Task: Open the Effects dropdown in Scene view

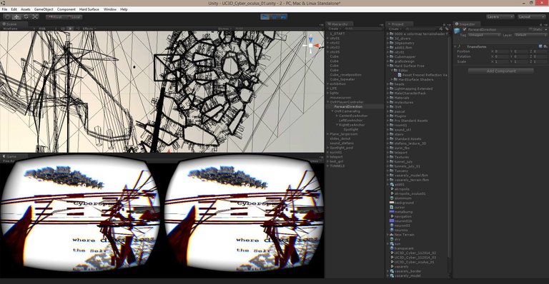Action: tap(89, 29)
